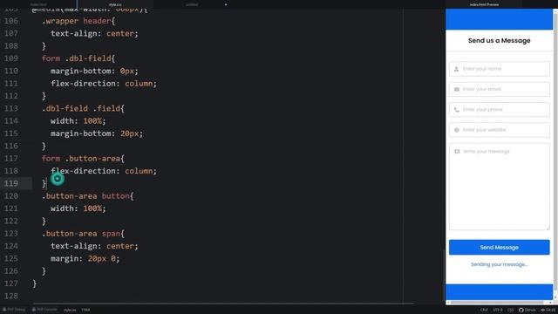Click line number 106 in the gutter
558x314 pixels.
11,21
